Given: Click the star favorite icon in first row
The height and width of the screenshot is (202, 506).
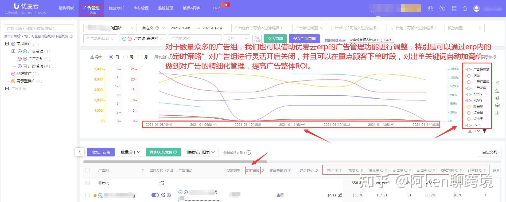Looking at the screenshot, I should tap(95, 195).
